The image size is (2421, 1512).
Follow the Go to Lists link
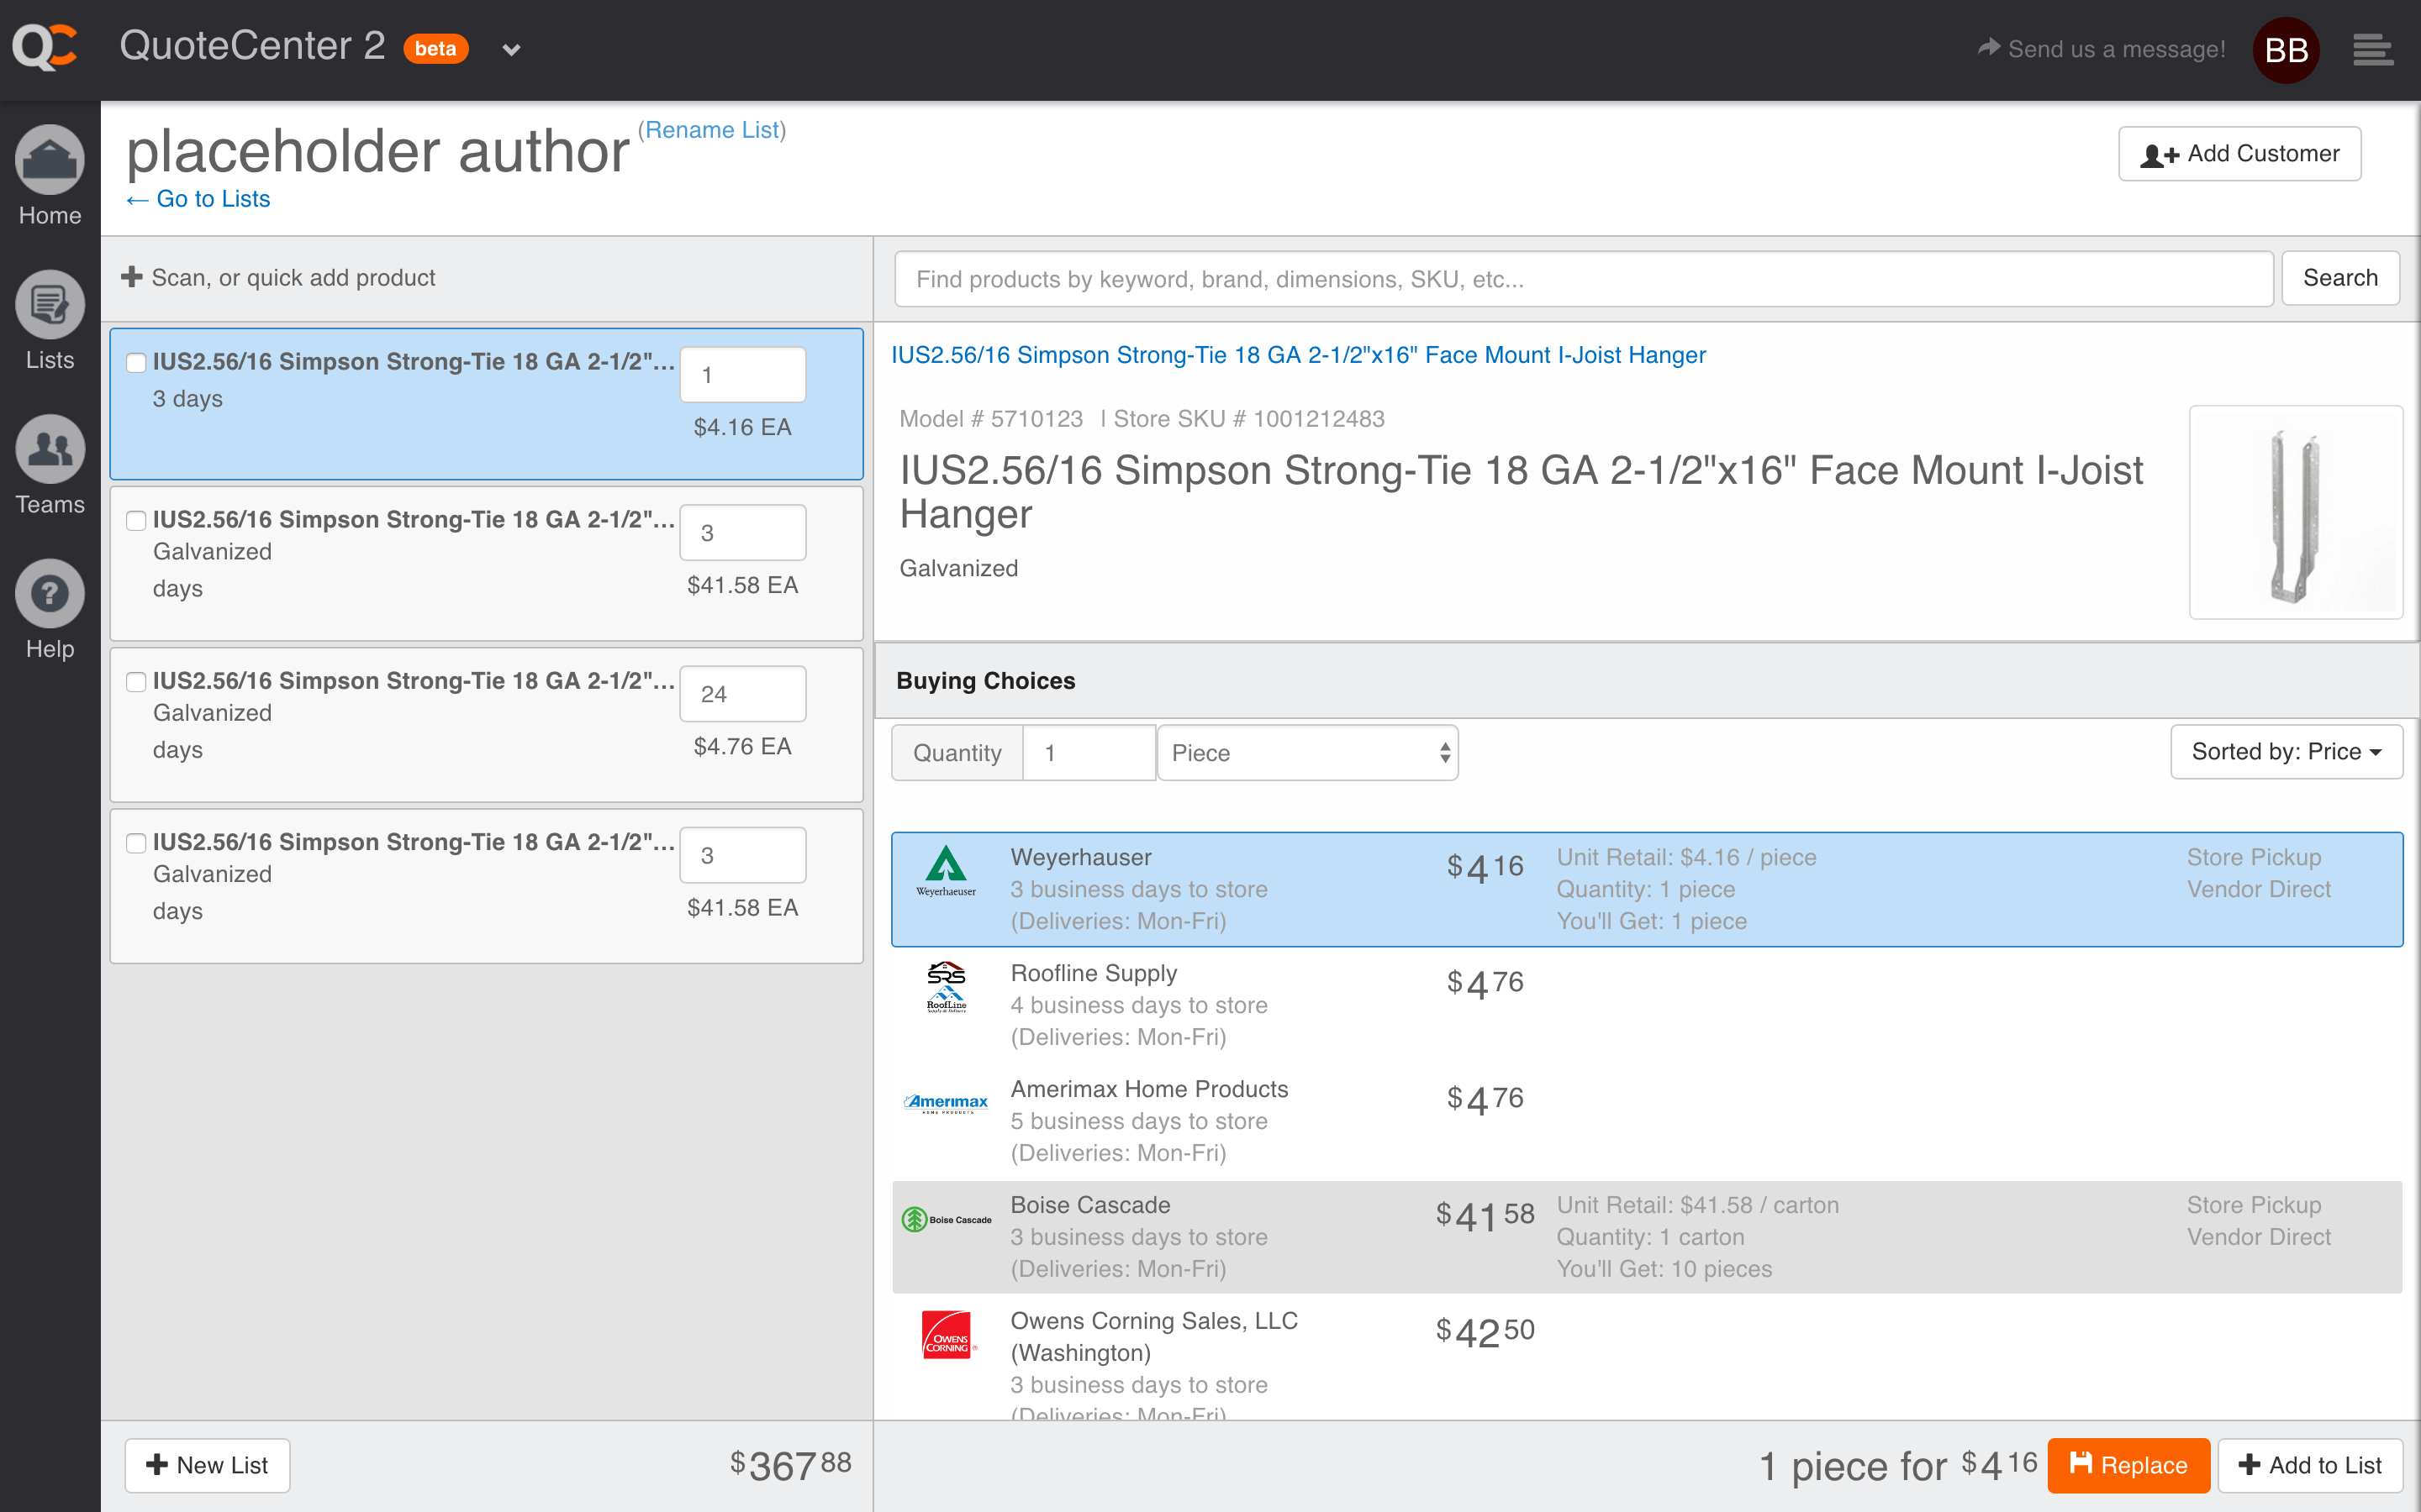click(197, 199)
